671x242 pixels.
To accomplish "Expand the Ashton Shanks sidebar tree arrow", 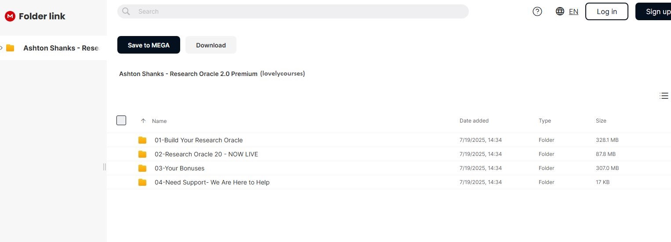I will pyautogui.click(x=2, y=48).
